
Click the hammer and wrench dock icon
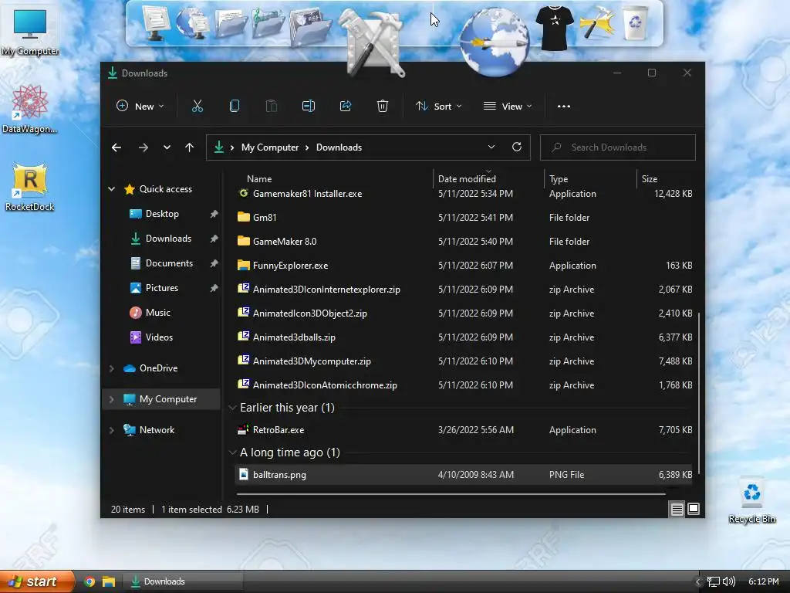374,43
